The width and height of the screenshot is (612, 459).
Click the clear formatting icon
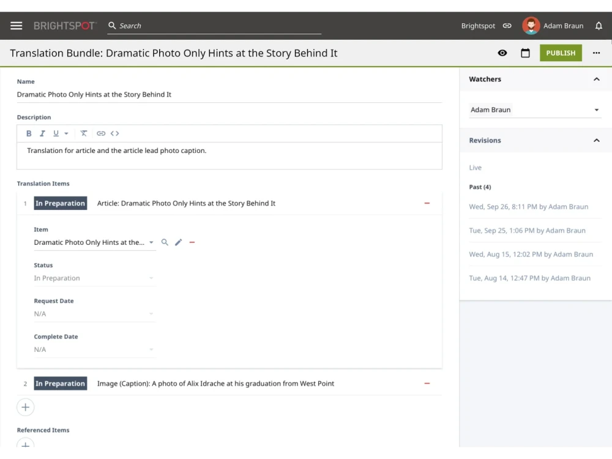[84, 133]
